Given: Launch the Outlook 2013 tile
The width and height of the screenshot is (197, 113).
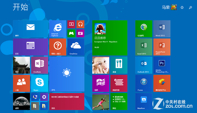Looking at the screenshot, I should tap(144, 65).
